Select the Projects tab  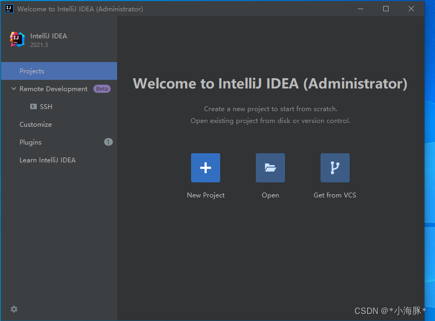(x=59, y=71)
